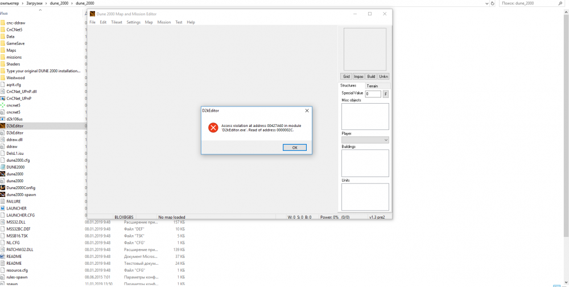Click the Maps folder icon

tap(2, 50)
